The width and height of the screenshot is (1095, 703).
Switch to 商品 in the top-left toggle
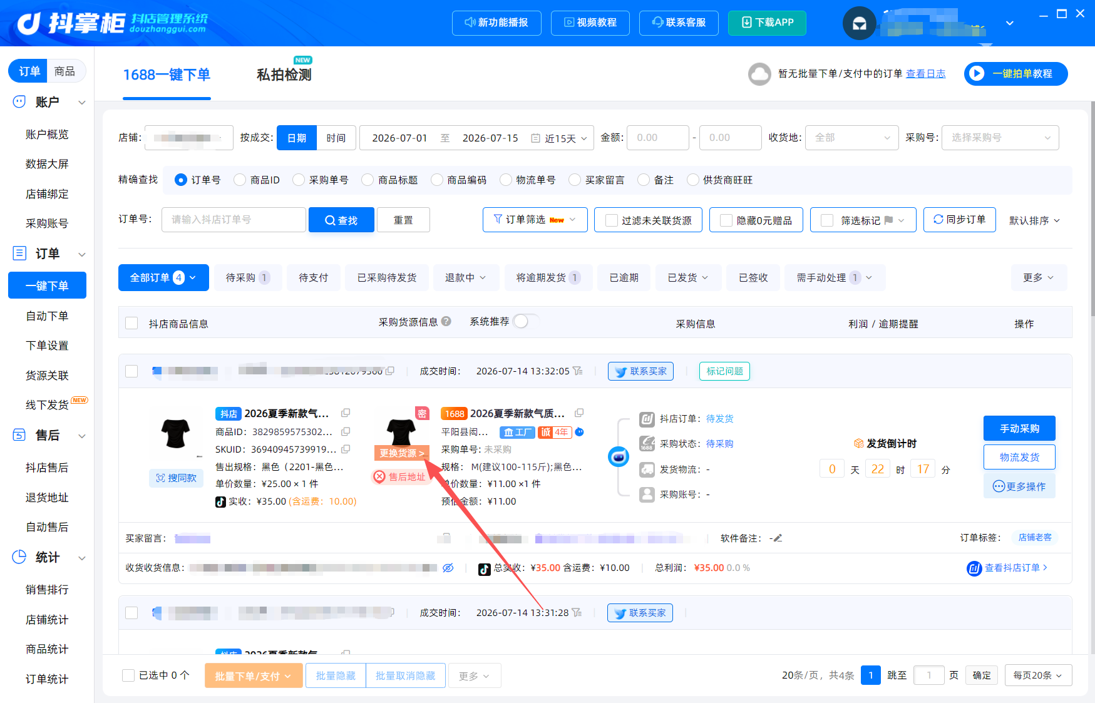click(64, 71)
